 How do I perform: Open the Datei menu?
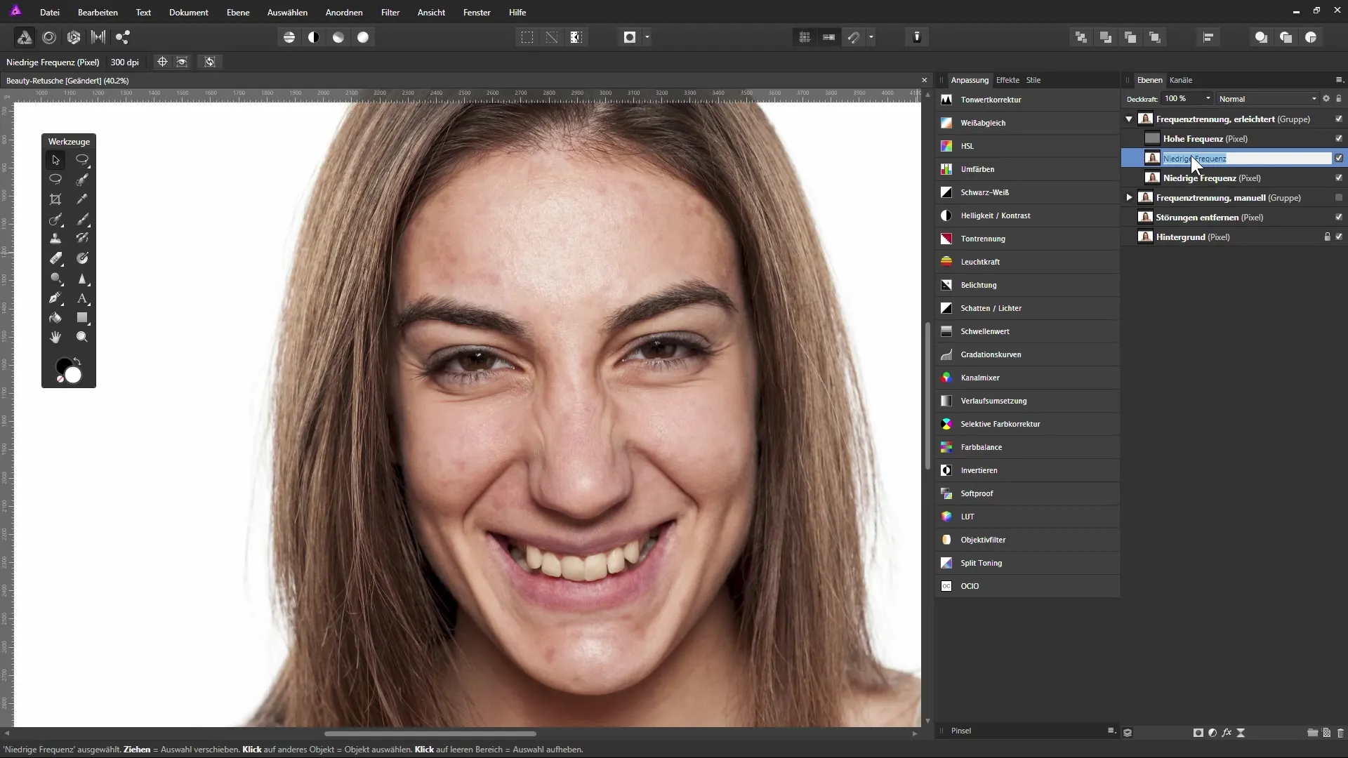pyautogui.click(x=49, y=13)
